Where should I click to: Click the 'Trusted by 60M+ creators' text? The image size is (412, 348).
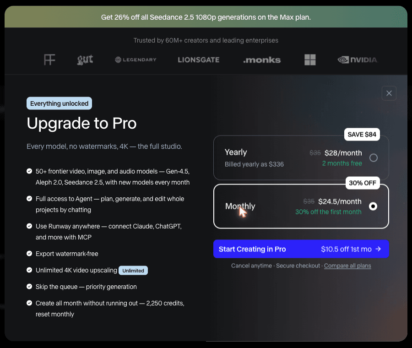tap(206, 40)
